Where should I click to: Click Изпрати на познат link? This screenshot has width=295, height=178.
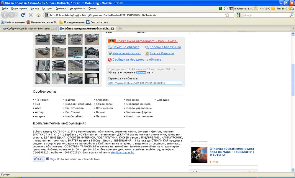point(127,53)
